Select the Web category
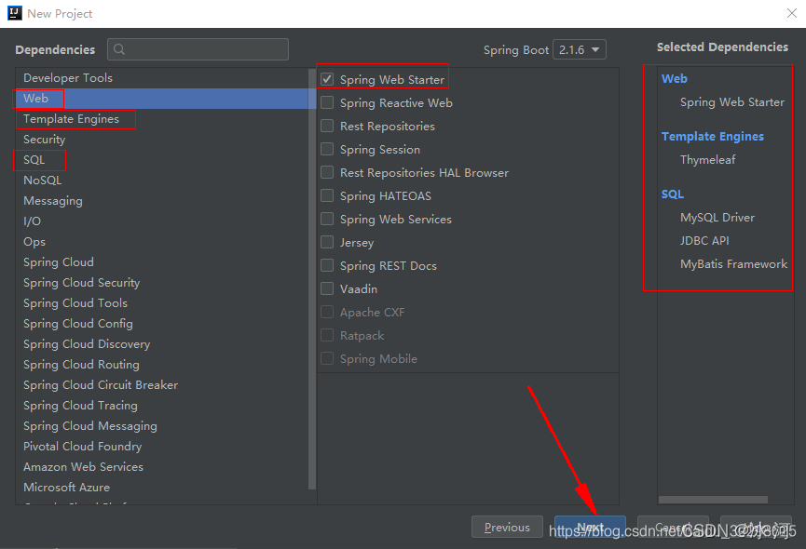Image resolution: width=806 pixels, height=549 pixels. (x=162, y=99)
